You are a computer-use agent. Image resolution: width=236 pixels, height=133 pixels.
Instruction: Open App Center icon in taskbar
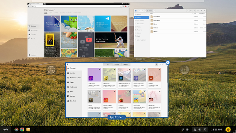tap(17, 130)
